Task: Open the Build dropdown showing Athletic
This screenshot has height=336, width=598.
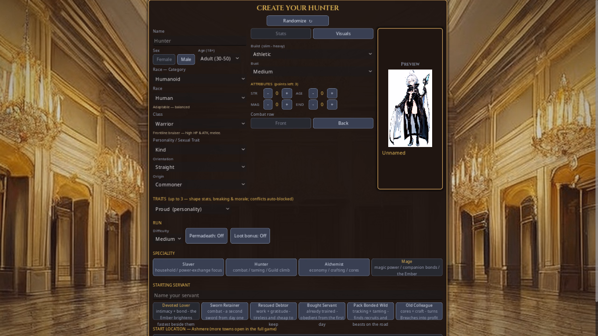Action: pyautogui.click(x=312, y=54)
